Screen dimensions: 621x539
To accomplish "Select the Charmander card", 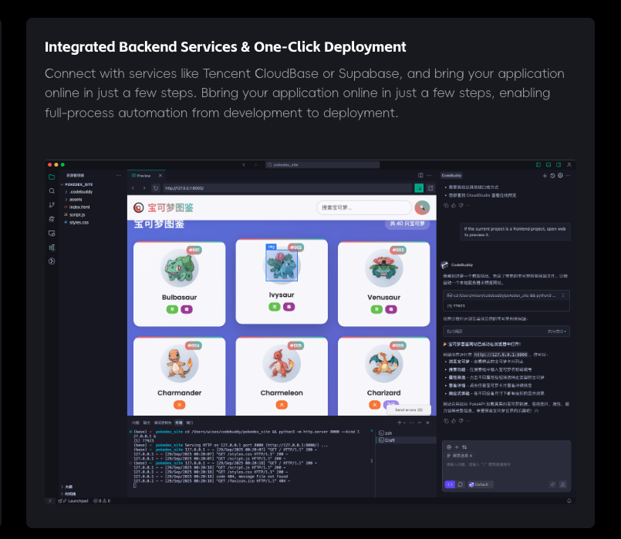I will (180, 376).
